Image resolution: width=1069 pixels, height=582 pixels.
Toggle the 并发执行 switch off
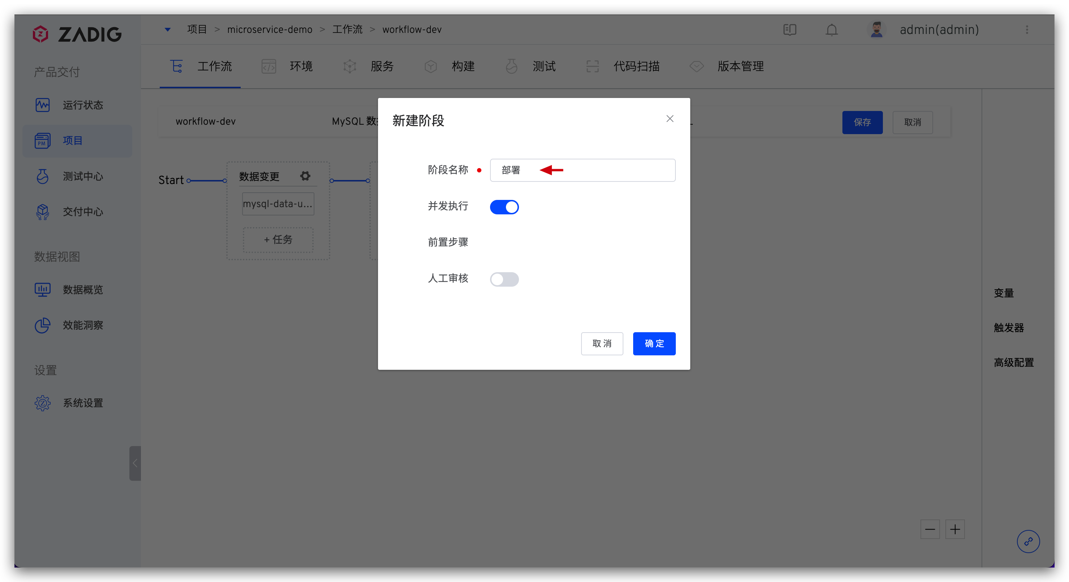pyautogui.click(x=504, y=207)
